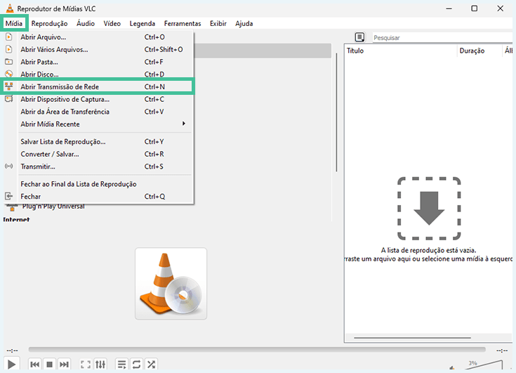516x373 pixels.
Task: Expand Abrir Mídia Recente submenu
Action: click(98, 124)
